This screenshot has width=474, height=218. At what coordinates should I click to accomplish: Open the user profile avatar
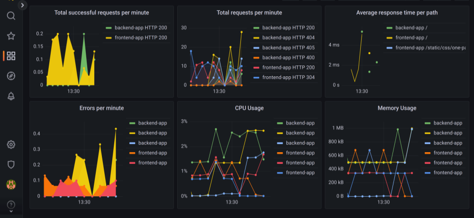[x=11, y=184]
